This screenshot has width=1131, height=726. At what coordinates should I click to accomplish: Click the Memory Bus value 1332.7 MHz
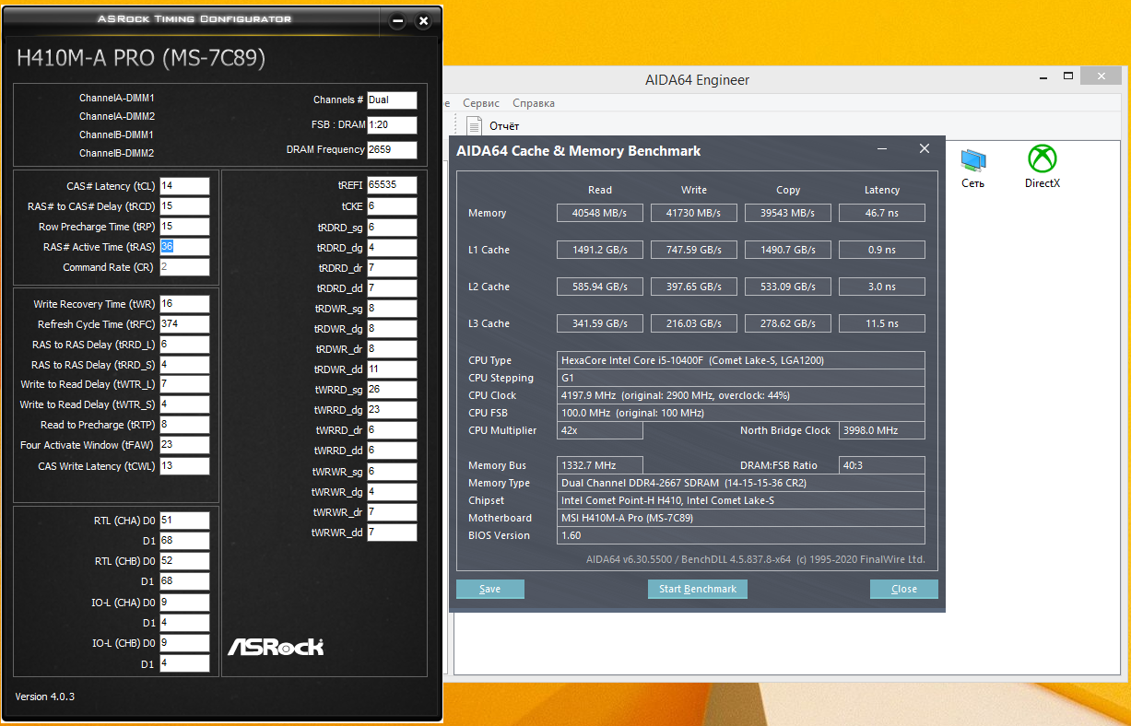point(600,465)
